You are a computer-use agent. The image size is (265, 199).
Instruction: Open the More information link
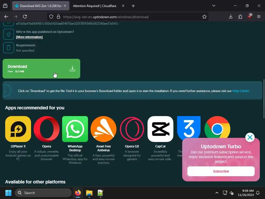[x=29, y=37]
